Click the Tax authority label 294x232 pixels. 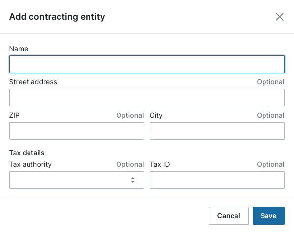[30, 164]
